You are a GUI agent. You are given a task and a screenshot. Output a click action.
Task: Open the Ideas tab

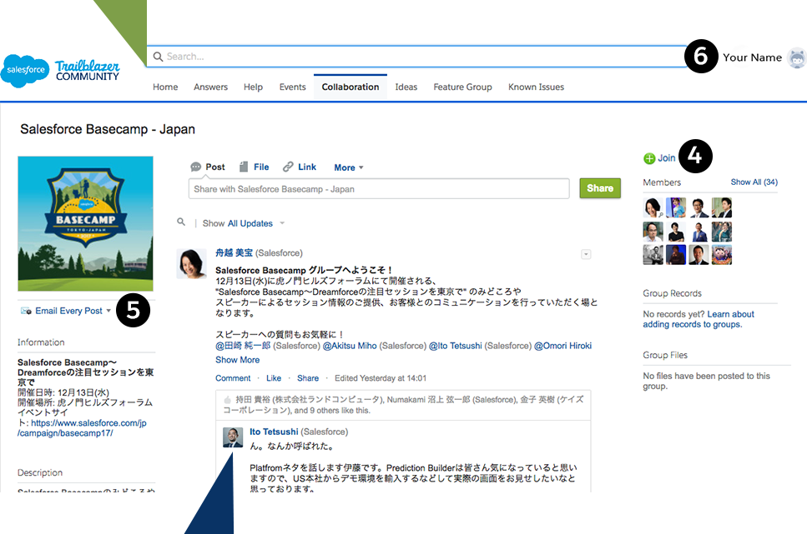coord(406,87)
